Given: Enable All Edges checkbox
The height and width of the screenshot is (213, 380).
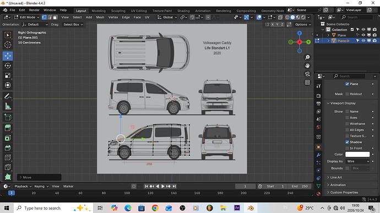Looking at the screenshot, I should (x=348, y=130).
